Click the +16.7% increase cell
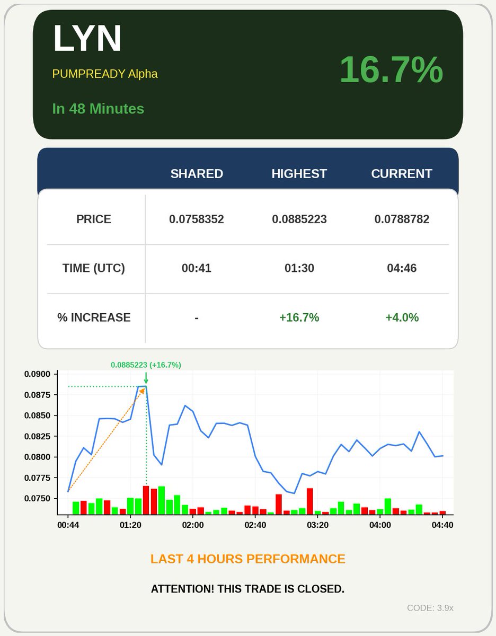The height and width of the screenshot is (636, 496). (x=299, y=317)
